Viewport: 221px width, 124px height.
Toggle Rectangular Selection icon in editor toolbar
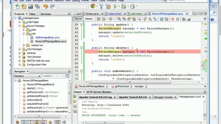point(139,19)
